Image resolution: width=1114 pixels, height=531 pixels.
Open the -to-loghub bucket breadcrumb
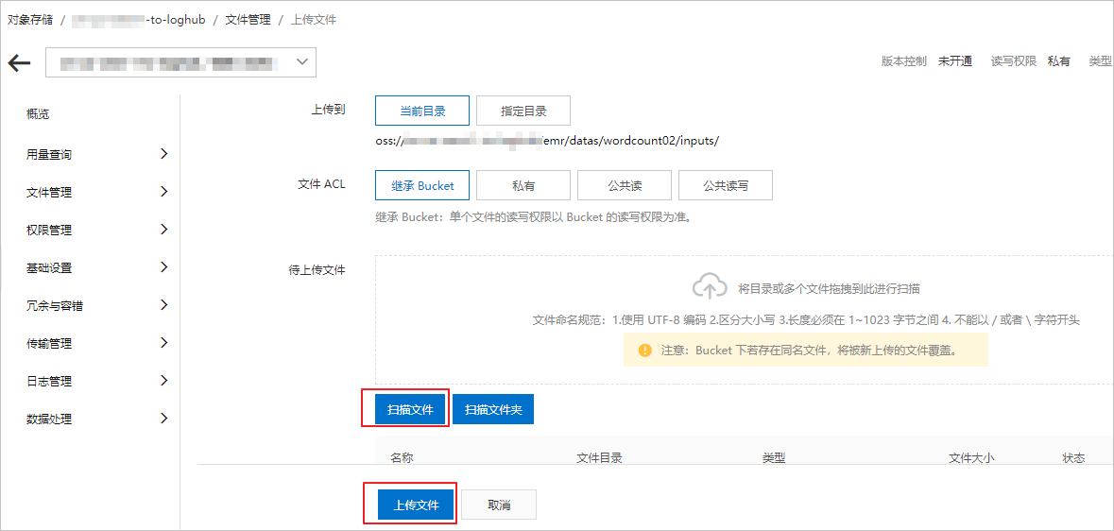pyautogui.click(x=138, y=20)
